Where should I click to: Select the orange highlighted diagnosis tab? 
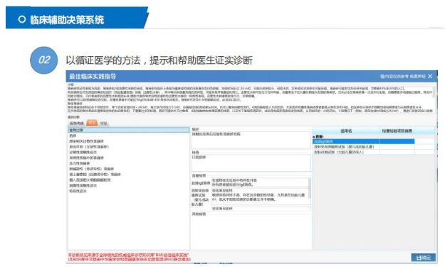92,123
